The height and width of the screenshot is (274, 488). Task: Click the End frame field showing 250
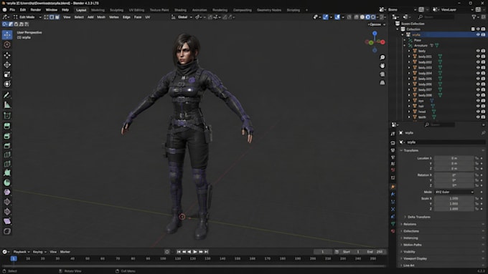pyautogui.click(x=375, y=252)
